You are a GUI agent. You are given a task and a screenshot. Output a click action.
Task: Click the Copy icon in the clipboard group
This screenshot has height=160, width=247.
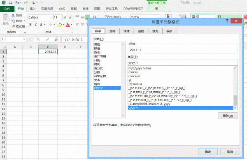(13, 21)
